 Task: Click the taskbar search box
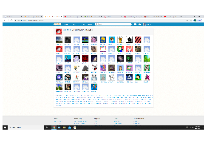[26, 127]
